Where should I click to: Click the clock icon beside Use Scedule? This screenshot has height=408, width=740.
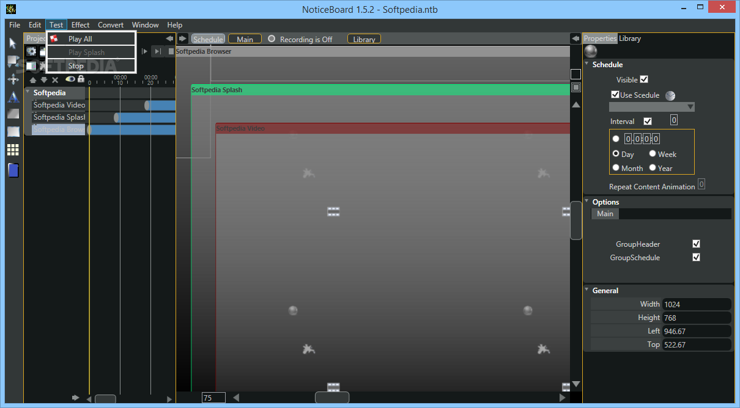click(x=670, y=95)
